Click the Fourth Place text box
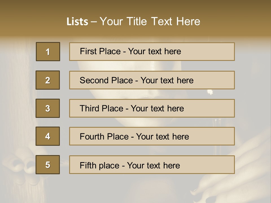The height and width of the screenshot is (203, 271). [152, 136]
